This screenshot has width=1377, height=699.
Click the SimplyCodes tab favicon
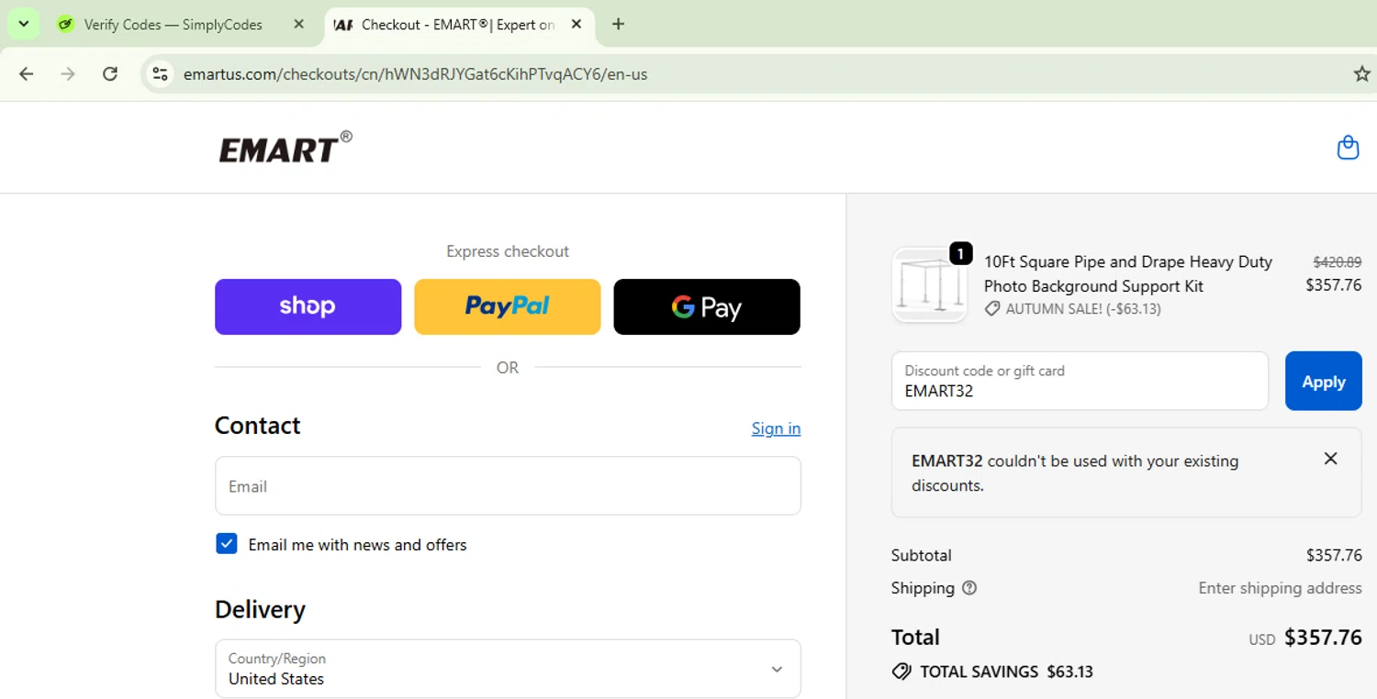tap(64, 25)
